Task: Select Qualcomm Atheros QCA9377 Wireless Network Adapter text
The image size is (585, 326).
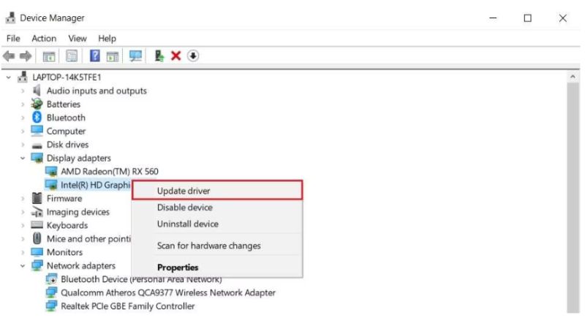Action: pos(168,292)
